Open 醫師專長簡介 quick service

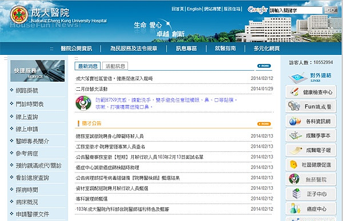[33, 141]
